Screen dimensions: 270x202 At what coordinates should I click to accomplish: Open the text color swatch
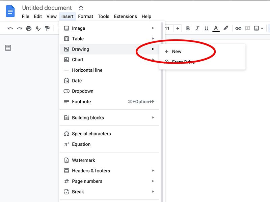click(216, 28)
